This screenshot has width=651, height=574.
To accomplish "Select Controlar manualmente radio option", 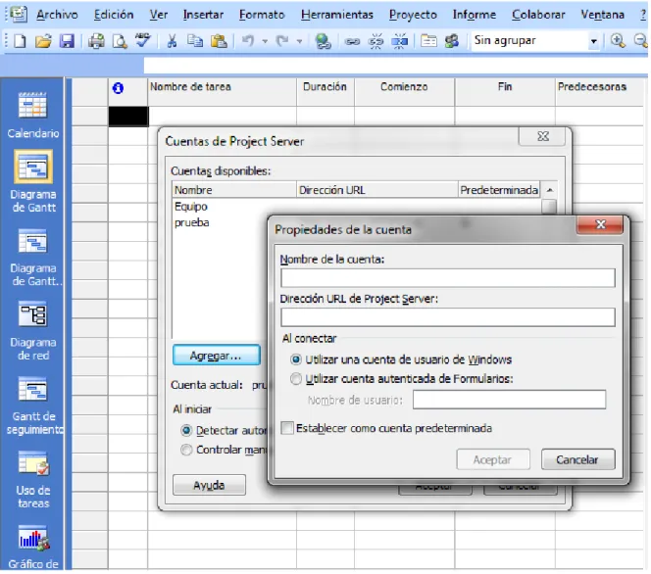I will [186, 450].
